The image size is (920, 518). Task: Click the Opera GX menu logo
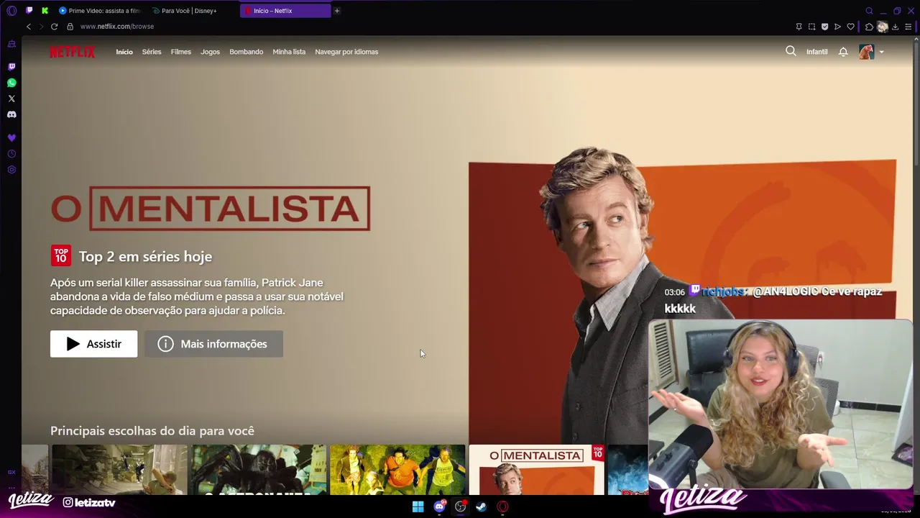point(11,11)
